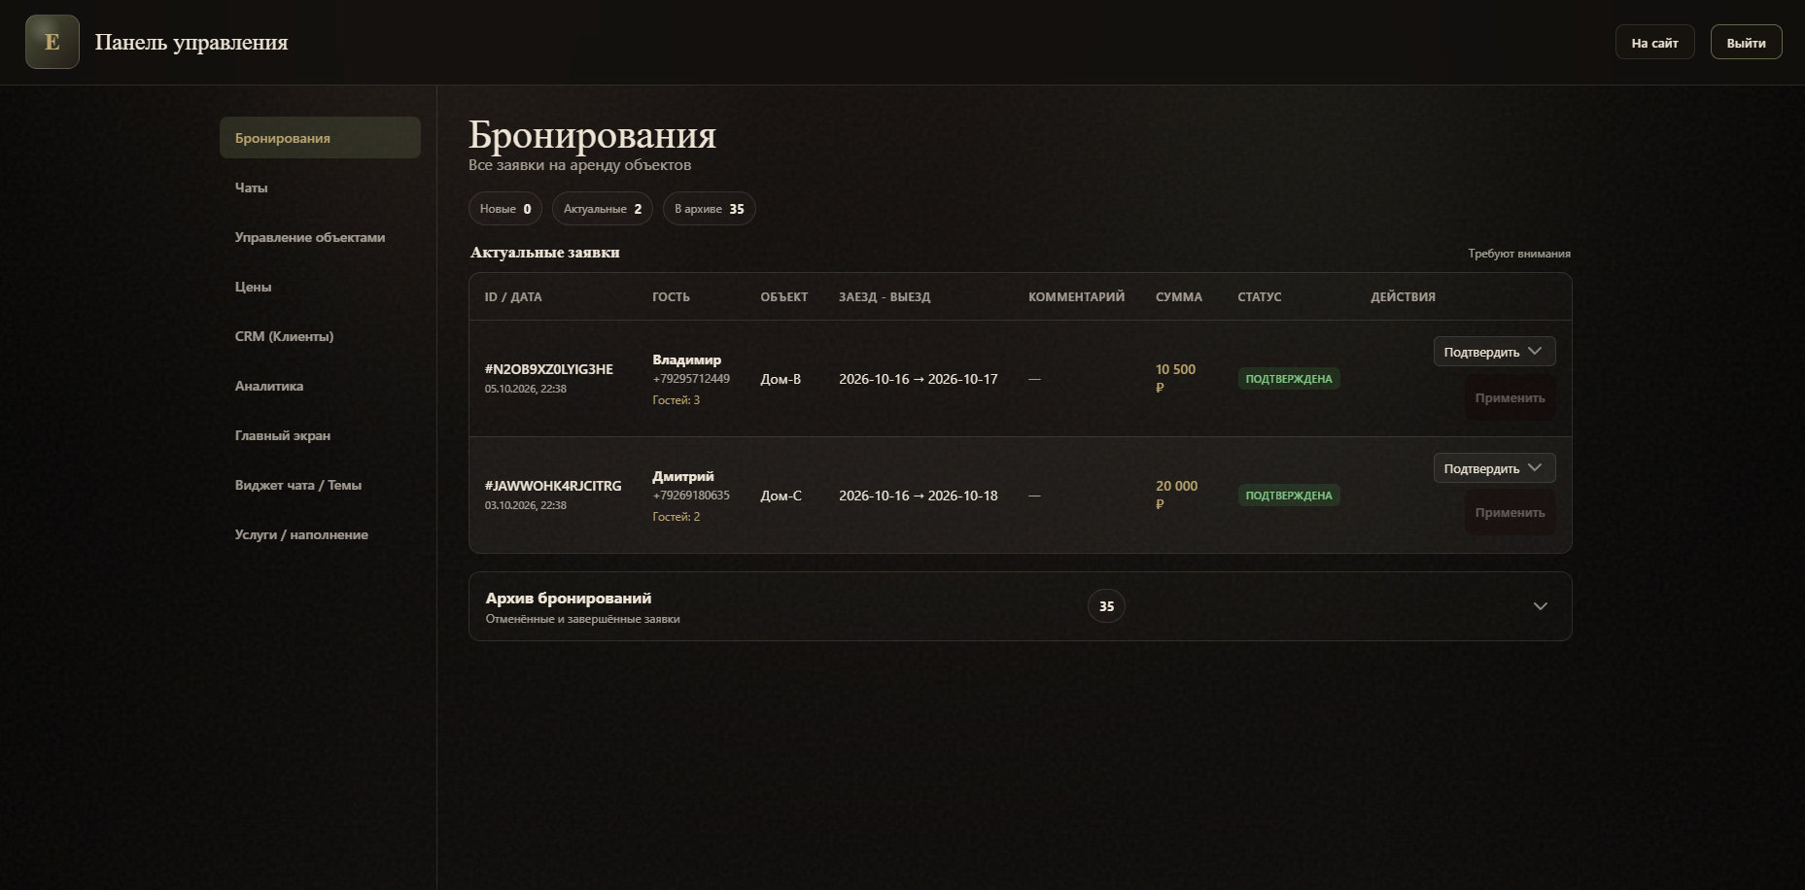Select booking ID #JAWWOHK4RJCITRG

tap(553, 486)
